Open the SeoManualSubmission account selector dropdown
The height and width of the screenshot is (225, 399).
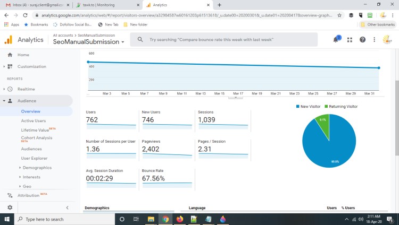tap(89, 42)
